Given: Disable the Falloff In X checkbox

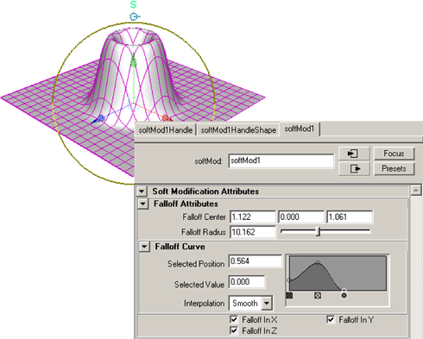Looking at the screenshot, I should click(x=234, y=319).
